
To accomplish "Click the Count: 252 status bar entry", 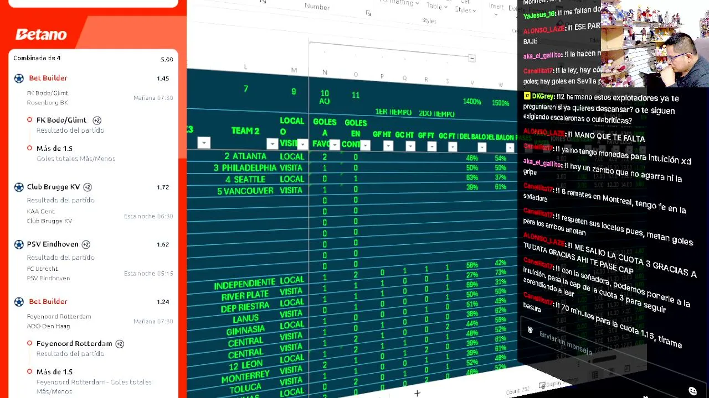I will (518, 390).
